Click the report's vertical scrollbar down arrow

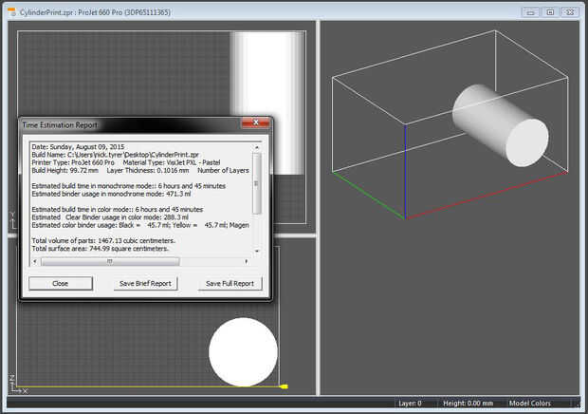[257, 251]
